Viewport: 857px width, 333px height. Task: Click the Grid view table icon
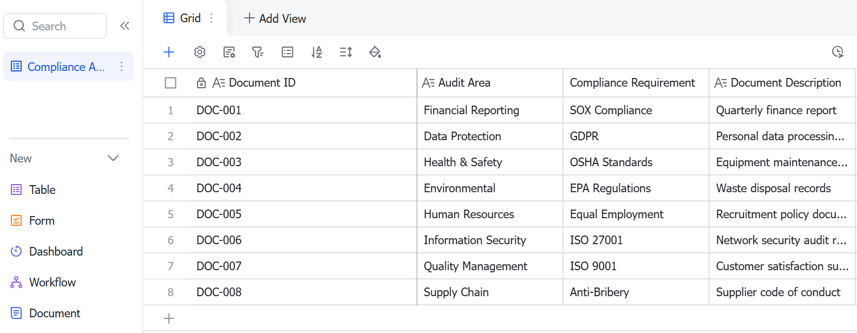click(169, 18)
